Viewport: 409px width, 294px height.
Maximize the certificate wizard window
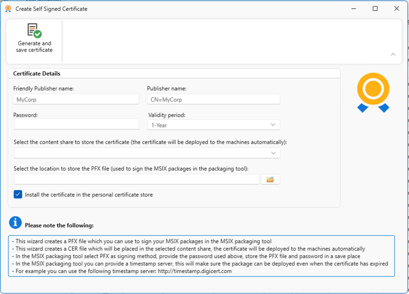click(x=375, y=9)
